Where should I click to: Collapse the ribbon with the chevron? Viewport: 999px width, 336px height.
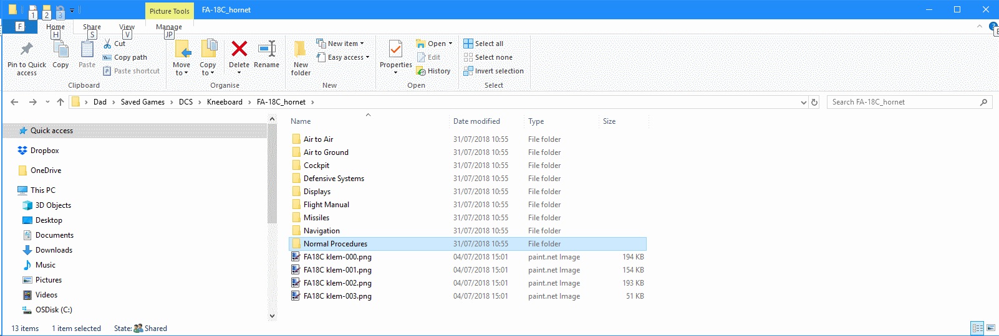point(980,26)
